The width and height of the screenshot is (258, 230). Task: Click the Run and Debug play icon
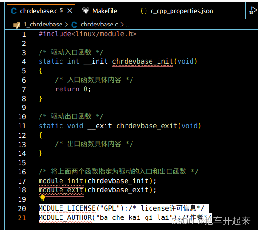pyautogui.click(x=253, y=11)
